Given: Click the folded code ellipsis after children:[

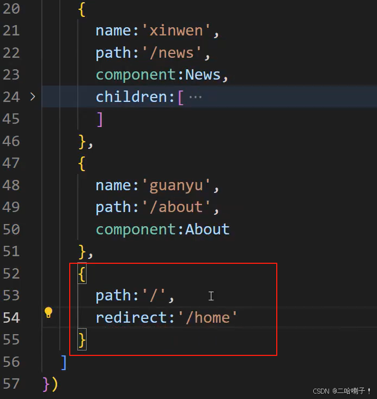Looking at the screenshot, I should click(x=196, y=97).
